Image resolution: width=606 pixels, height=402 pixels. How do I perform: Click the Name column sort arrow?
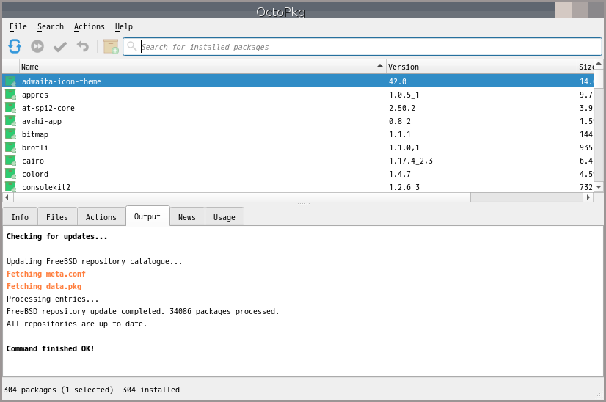coord(380,66)
